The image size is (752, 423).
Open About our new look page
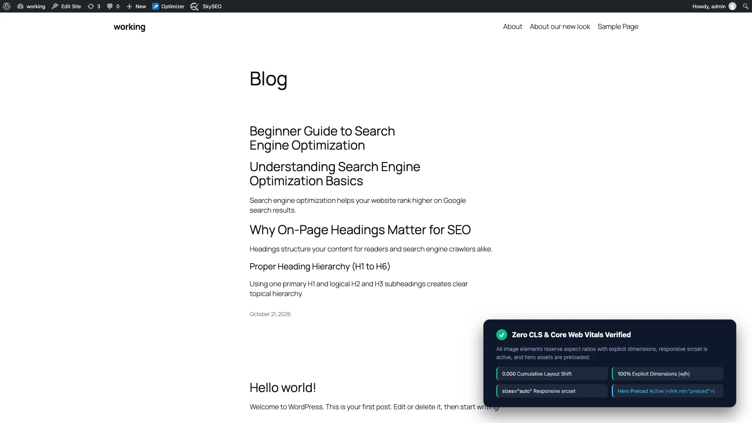pyautogui.click(x=560, y=27)
